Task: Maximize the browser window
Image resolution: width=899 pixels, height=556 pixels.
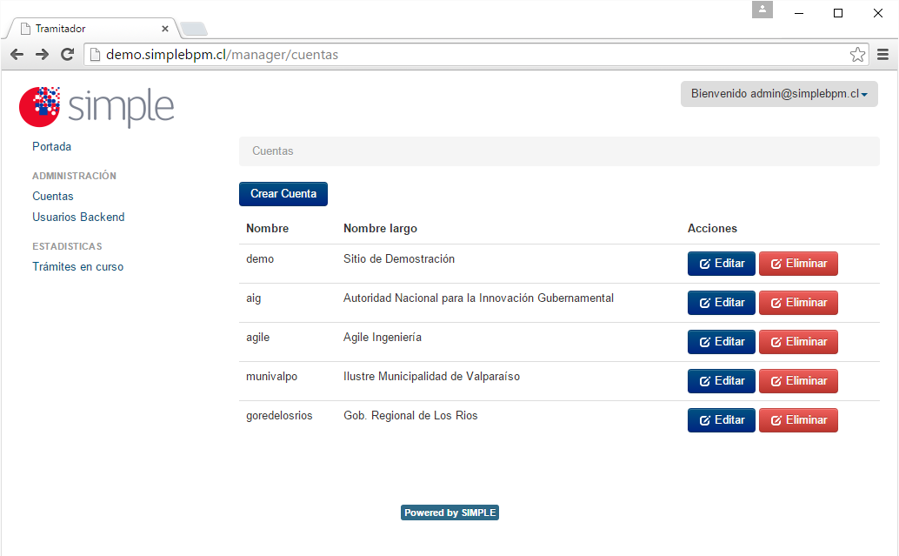Action: [837, 13]
